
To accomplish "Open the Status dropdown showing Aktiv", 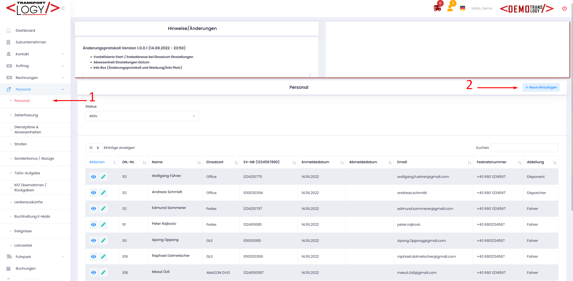I will [142, 116].
